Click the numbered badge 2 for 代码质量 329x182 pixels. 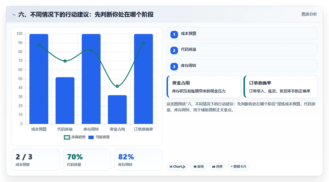point(174,50)
